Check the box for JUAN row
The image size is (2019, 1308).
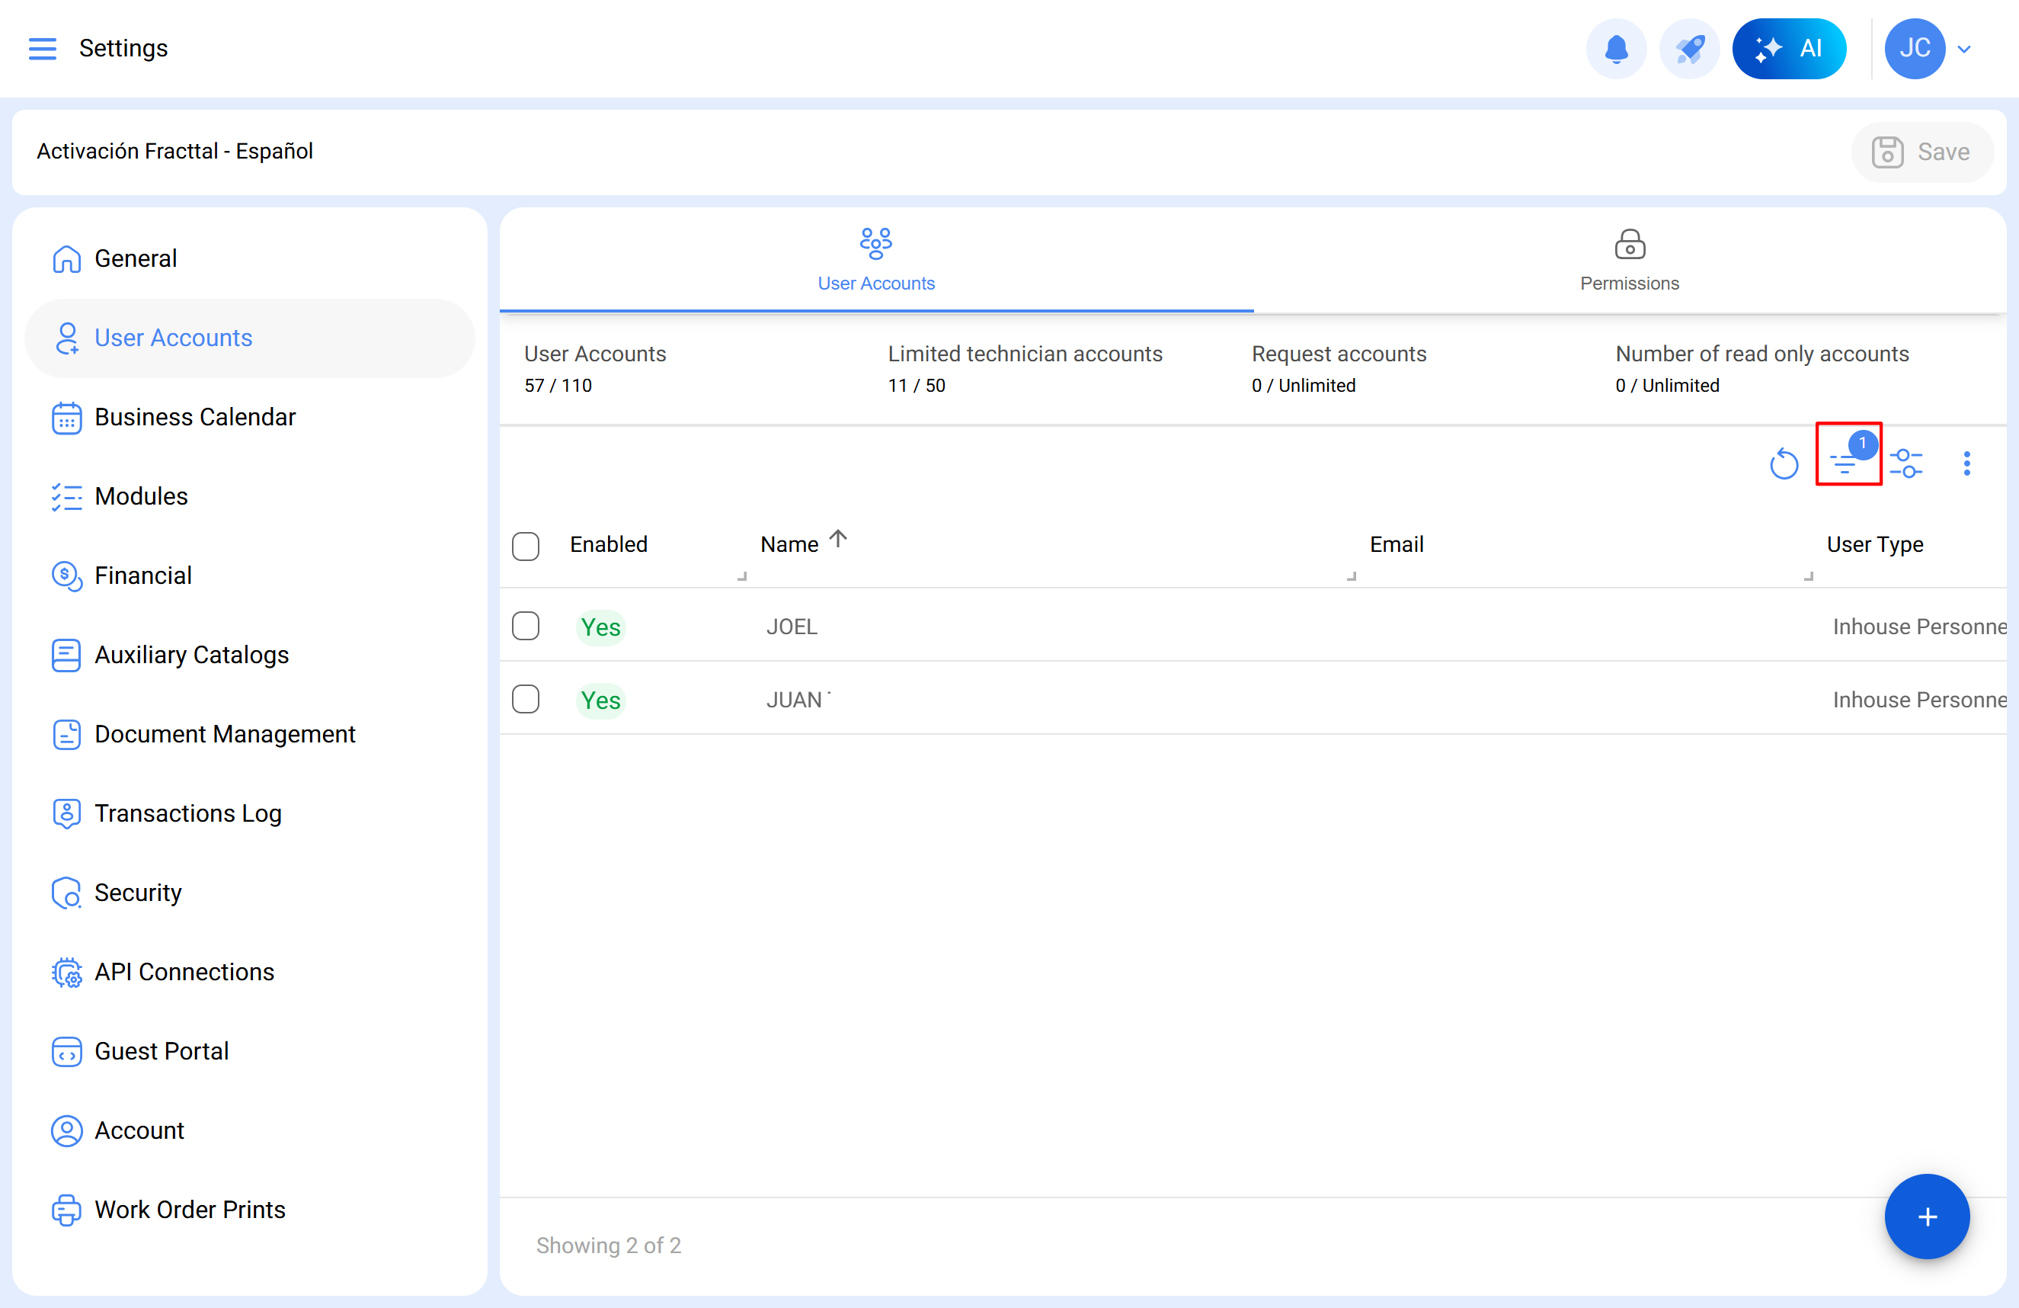(525, 700)
